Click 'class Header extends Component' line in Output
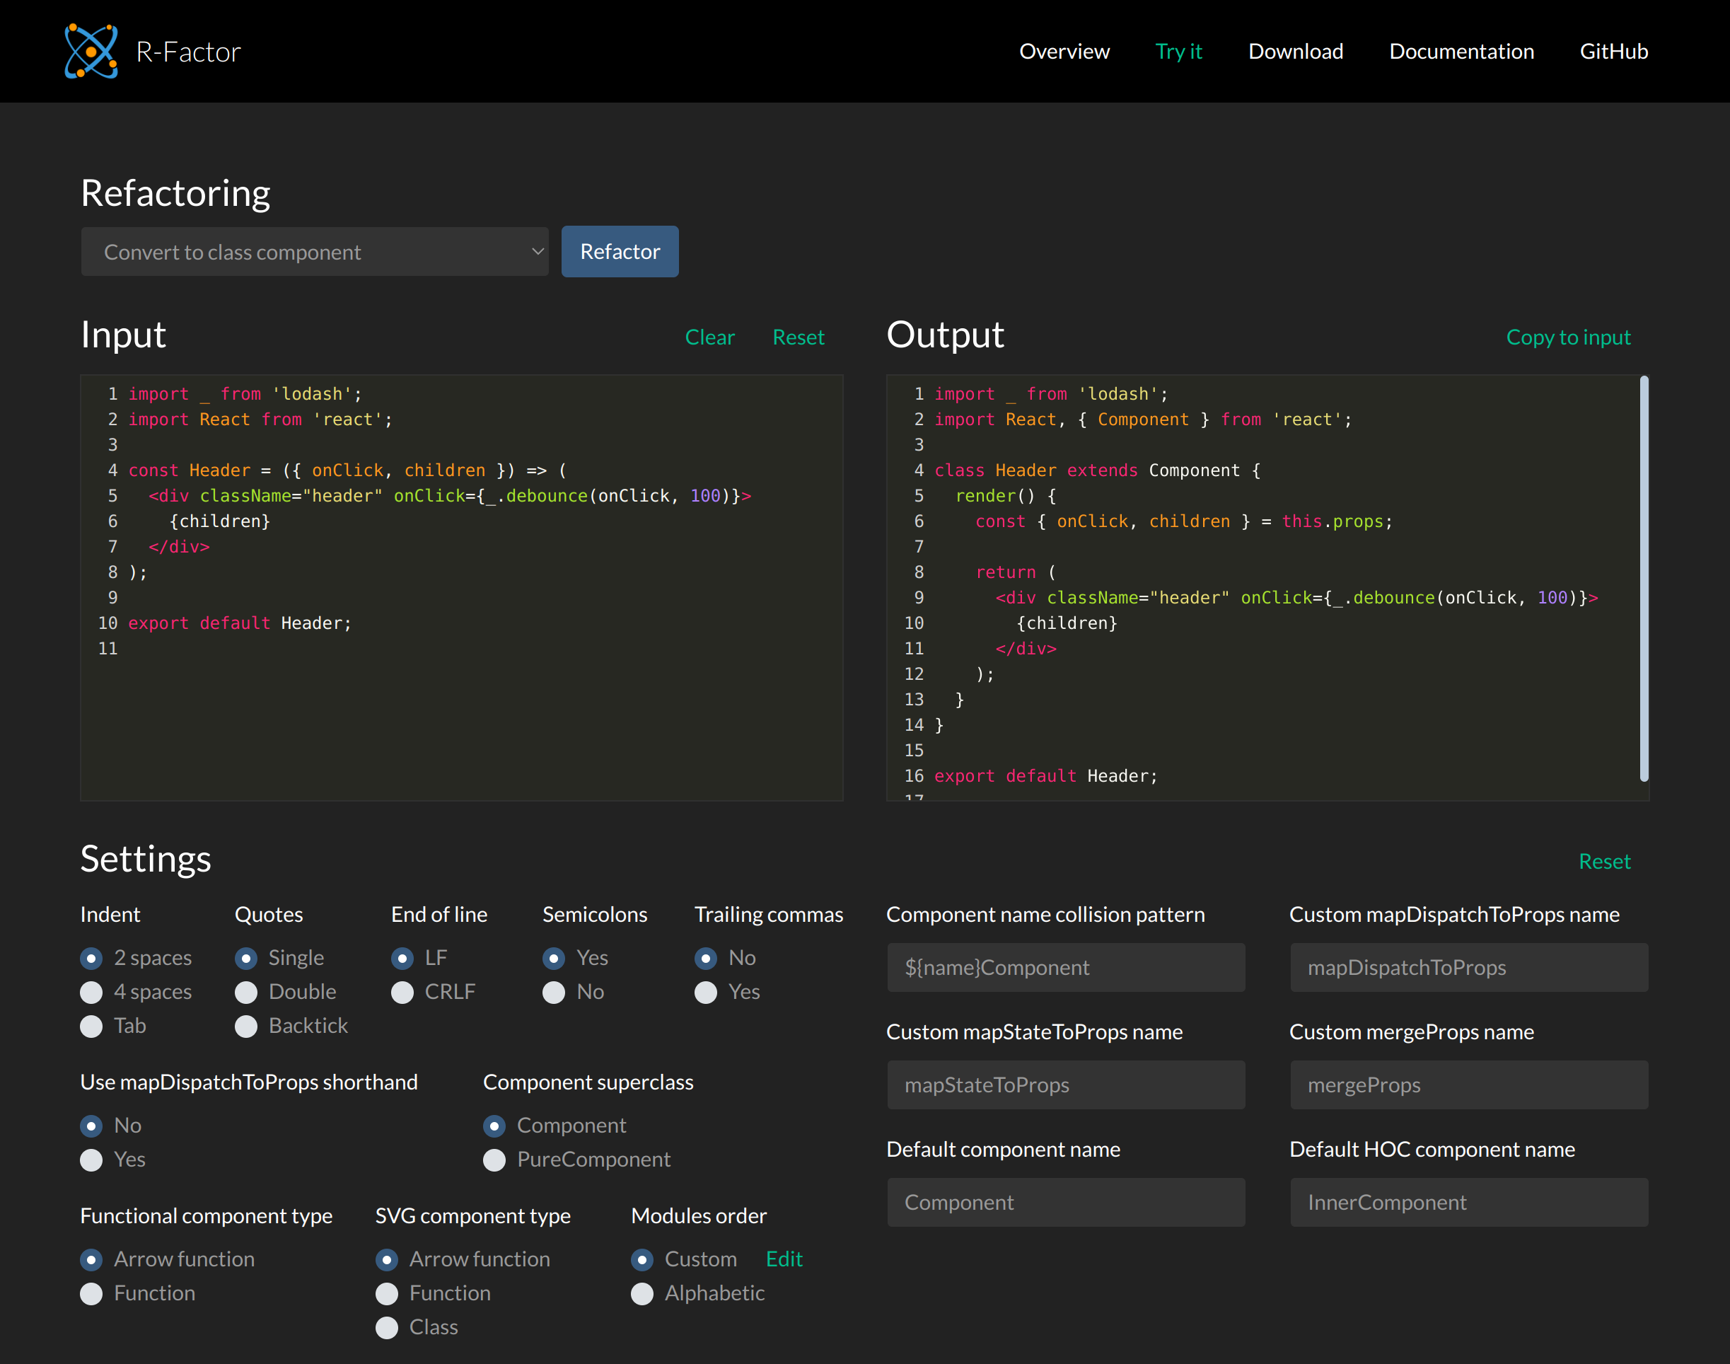This screenshot has height=1364, width=1730. pos(1098,470)
